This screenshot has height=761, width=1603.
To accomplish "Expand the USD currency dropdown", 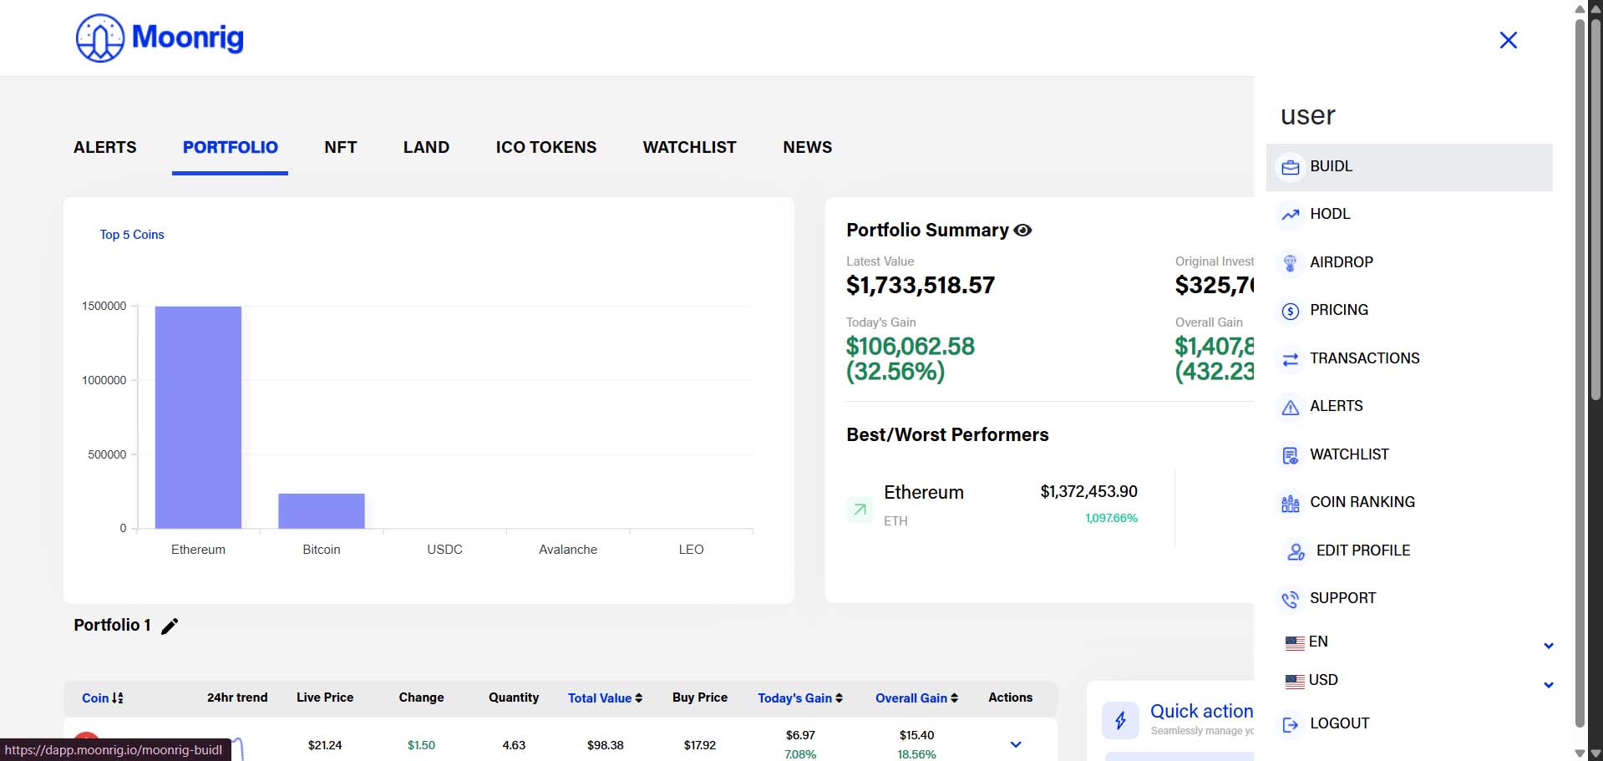I will 1548,685.
